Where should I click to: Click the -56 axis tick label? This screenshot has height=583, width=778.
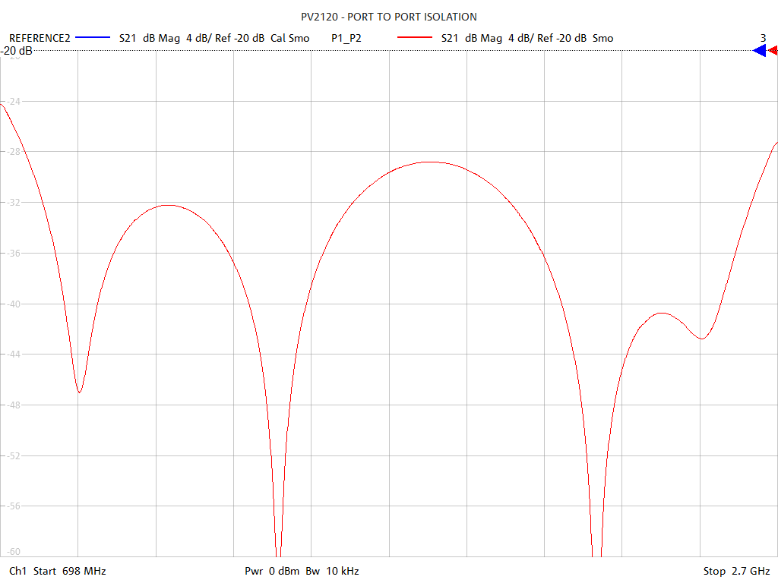point(12,506)
